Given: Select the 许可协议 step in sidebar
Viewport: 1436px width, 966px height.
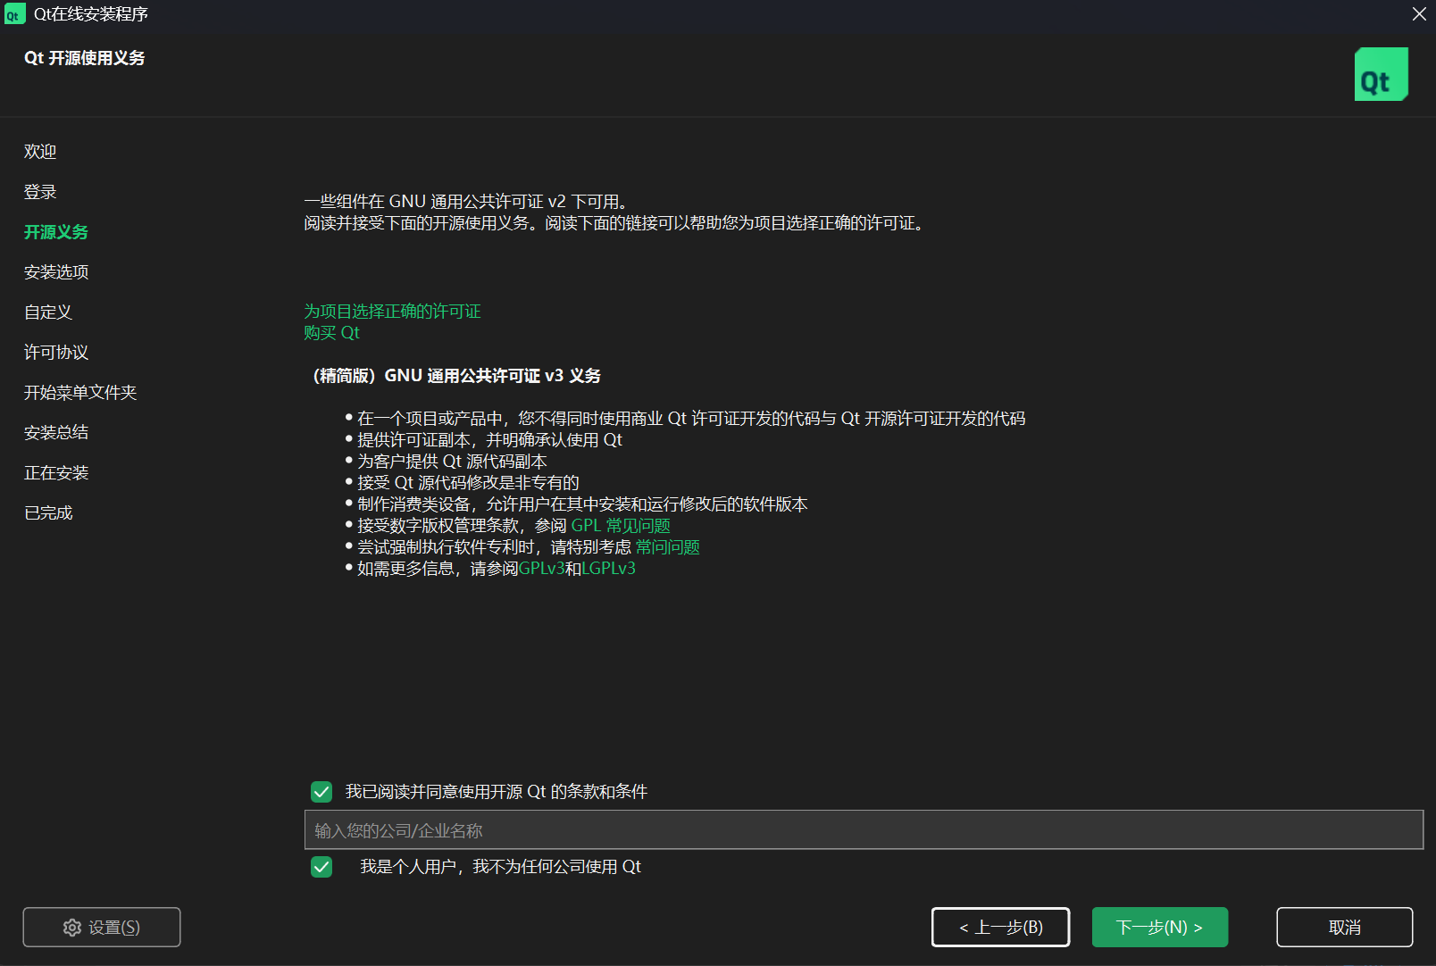Looking at the screenshot, I should (x=56, y=353).
